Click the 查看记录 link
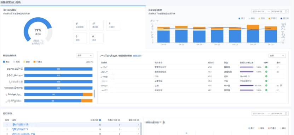This screenshot has height=135, width=294. coord(138,56)
